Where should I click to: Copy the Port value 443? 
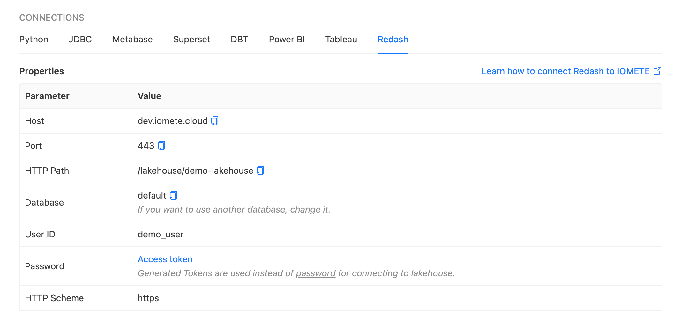tap(161, 146)
